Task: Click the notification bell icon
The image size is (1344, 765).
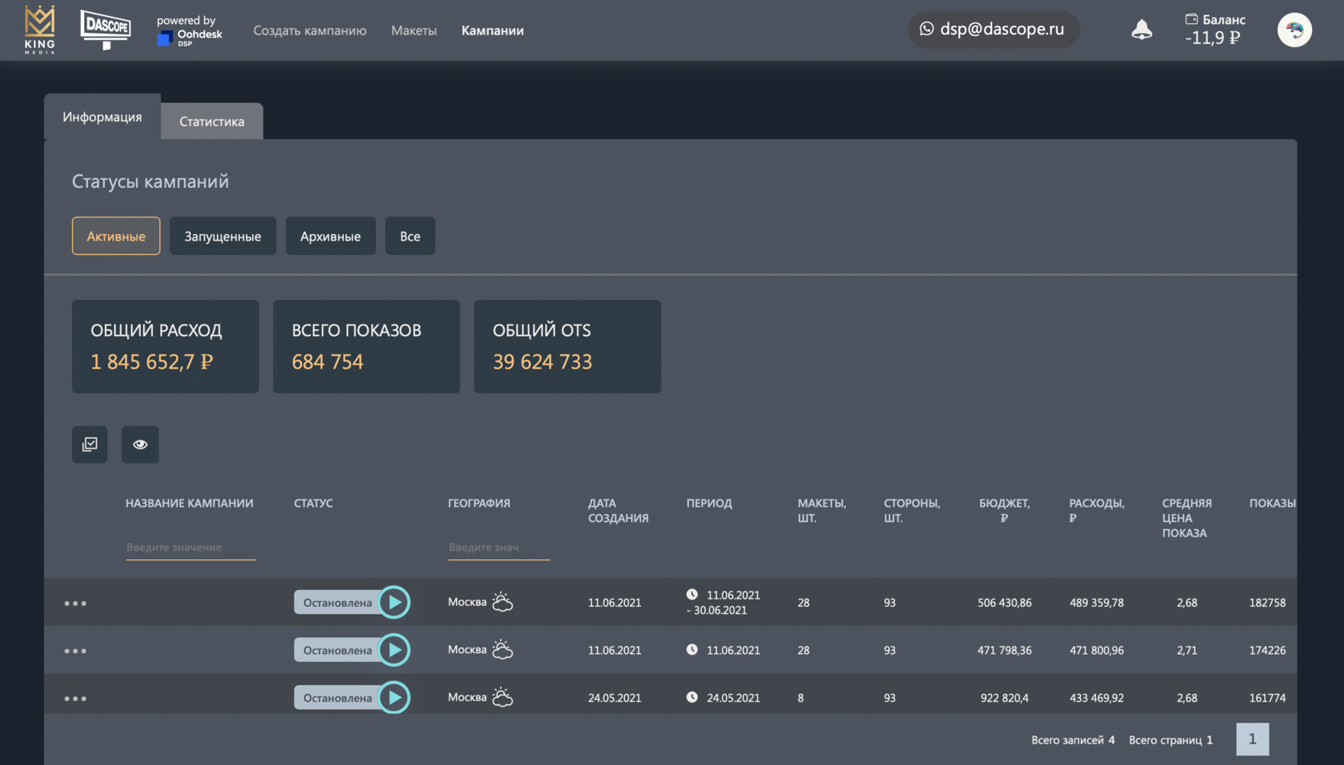Action: click(x=1142, y=30)
